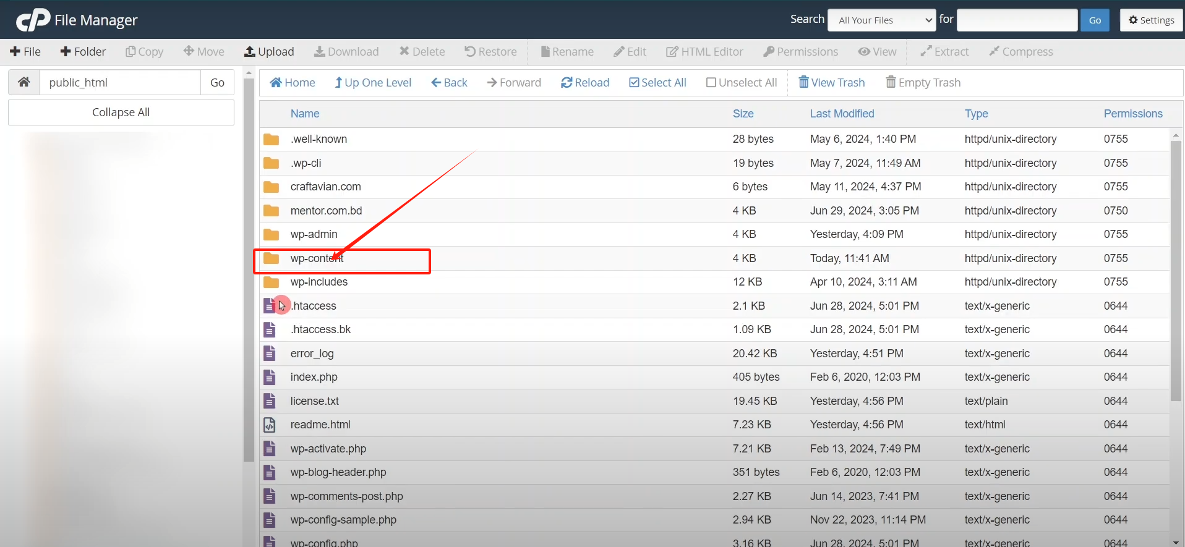1185x547 pixels.
Task: Sort by the Last Modified column header
Action: [842, 114]
